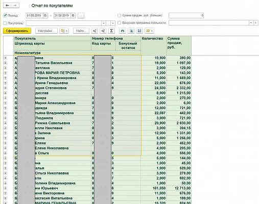Select the Количество column header
The height and width of the screenshot is (204, 259).
(x=154, y=45)
